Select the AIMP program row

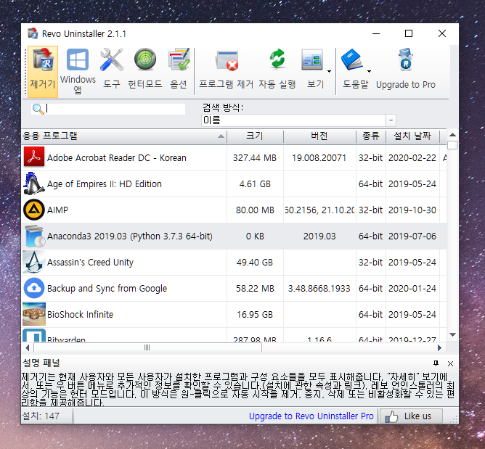pos(234,210)
